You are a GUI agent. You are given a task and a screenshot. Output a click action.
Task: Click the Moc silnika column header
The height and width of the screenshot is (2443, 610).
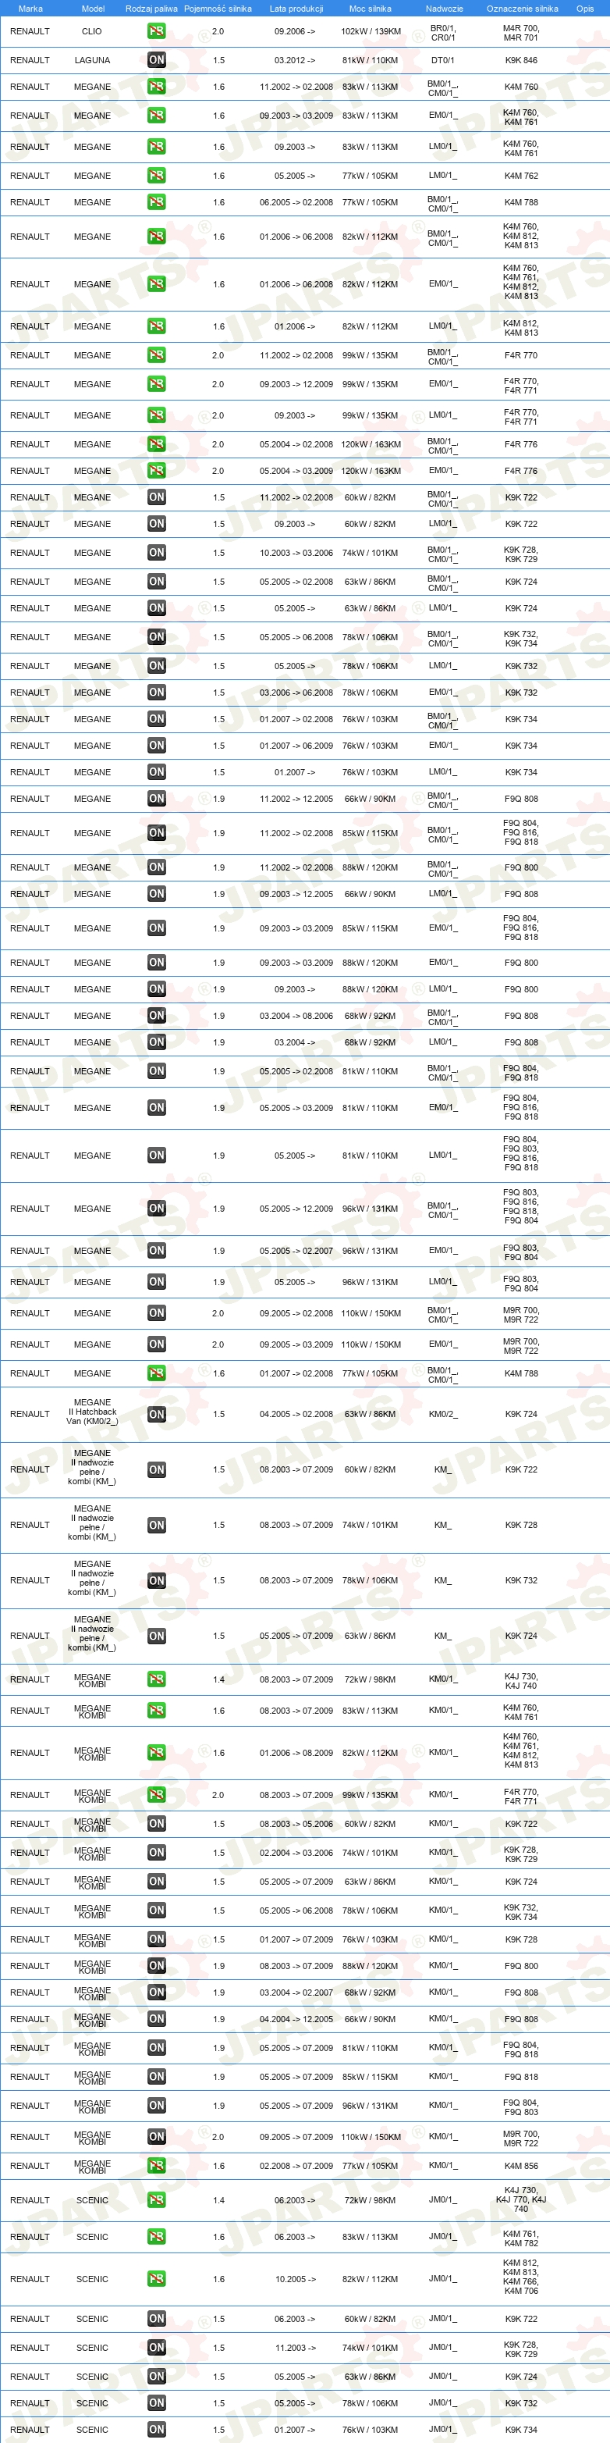coord(371,9)
